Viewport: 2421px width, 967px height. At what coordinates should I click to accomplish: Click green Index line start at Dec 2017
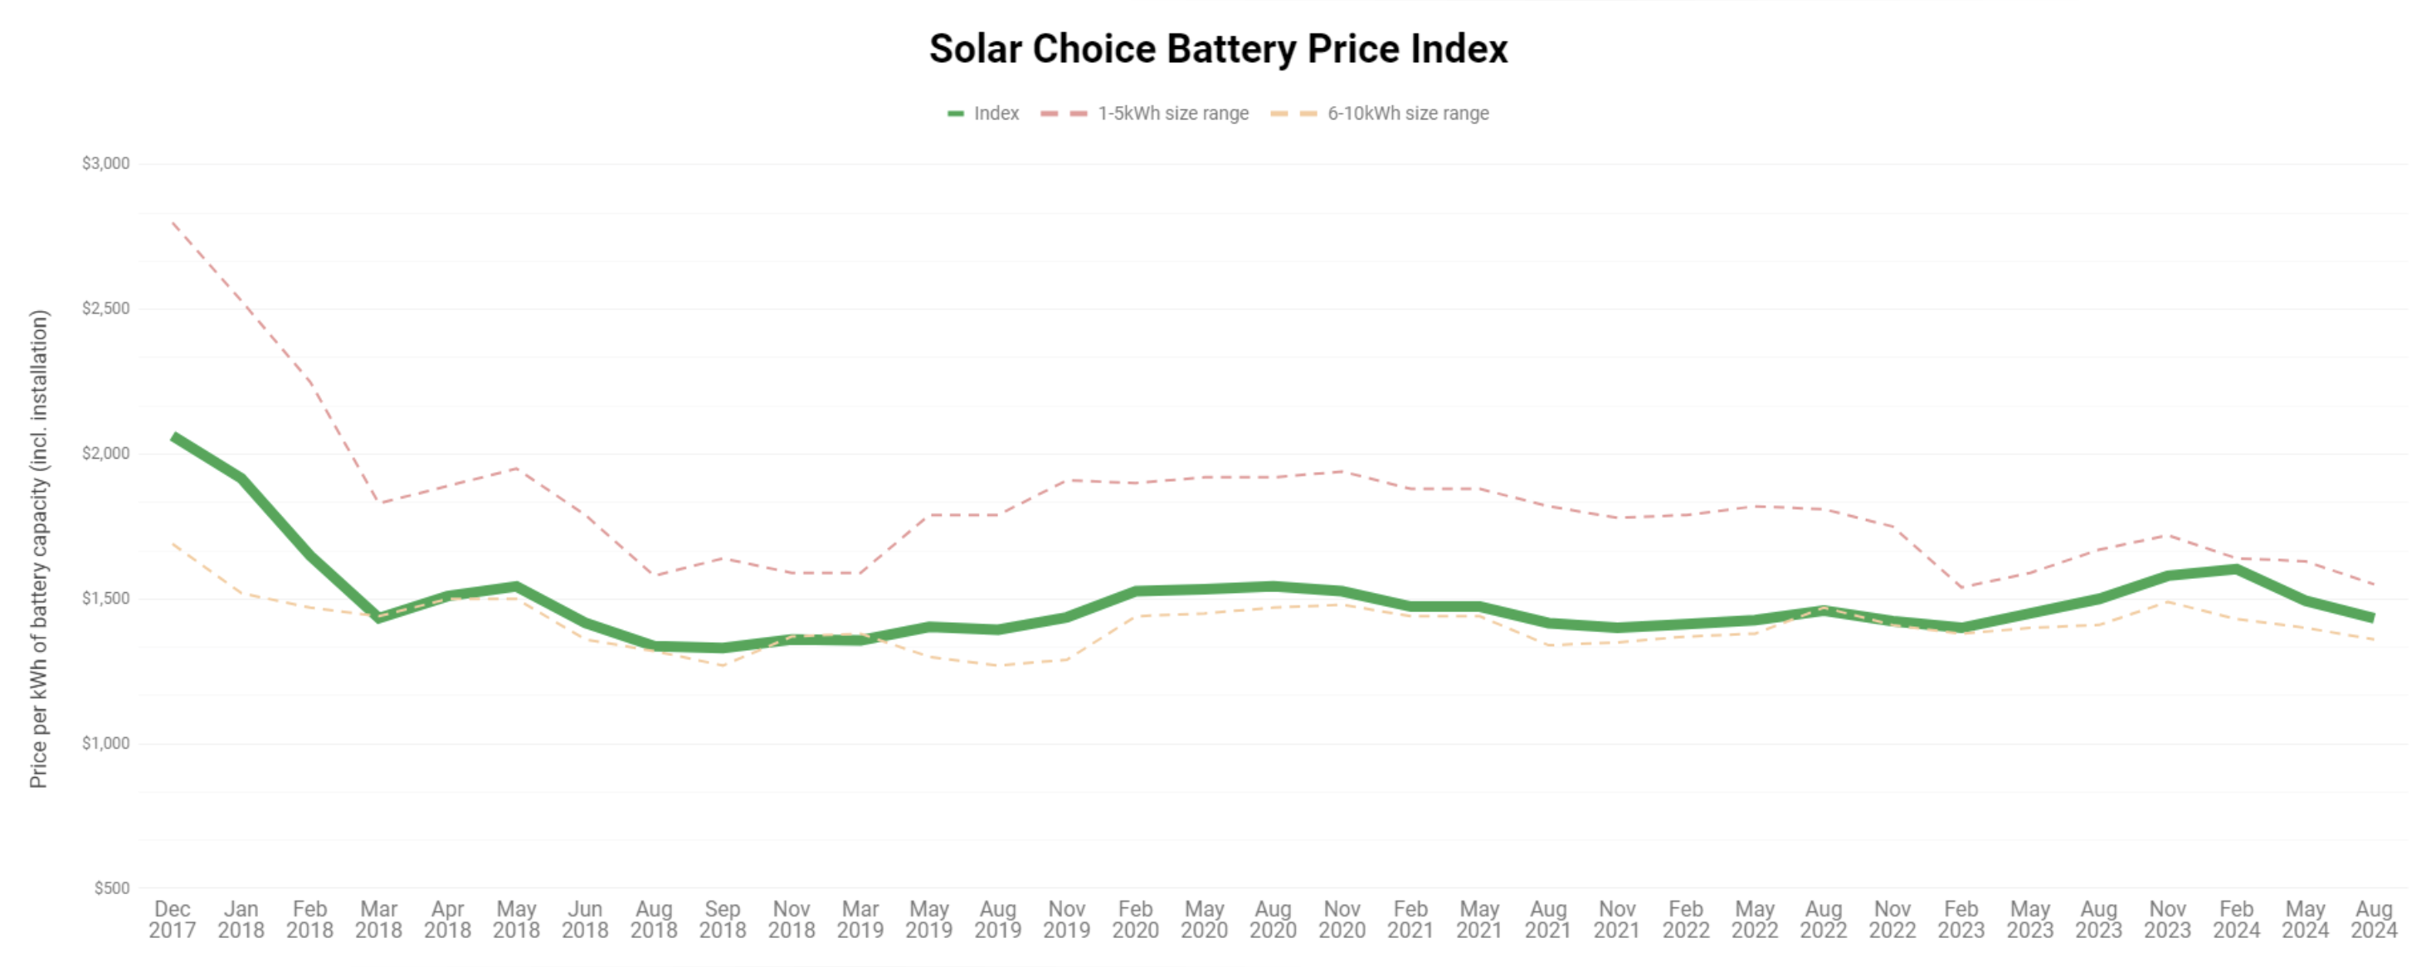tap(175, 437)
